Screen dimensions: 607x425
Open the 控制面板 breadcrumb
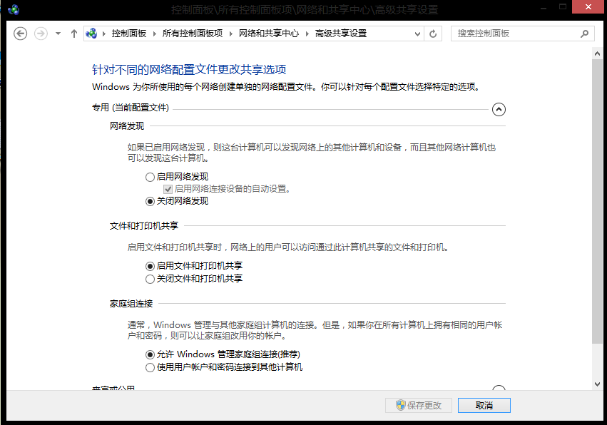coord(129,34)
